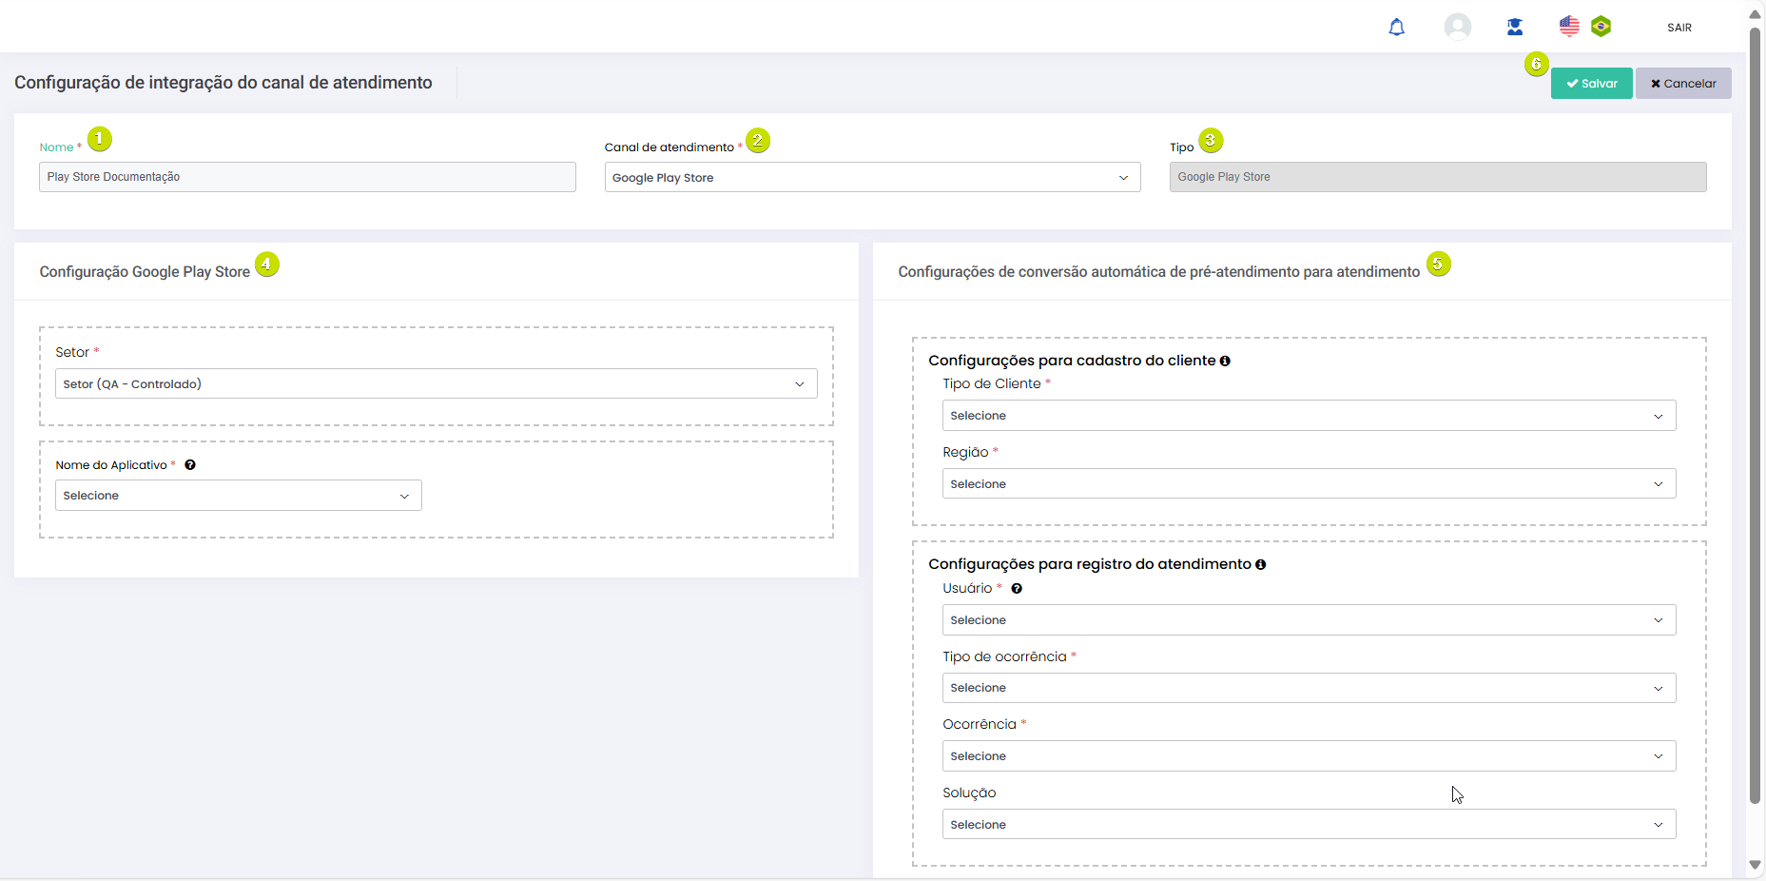Viewport: 1766px width, 881px height.
Task: Click into the Nome input field
Action: click(x=306, y=177)
